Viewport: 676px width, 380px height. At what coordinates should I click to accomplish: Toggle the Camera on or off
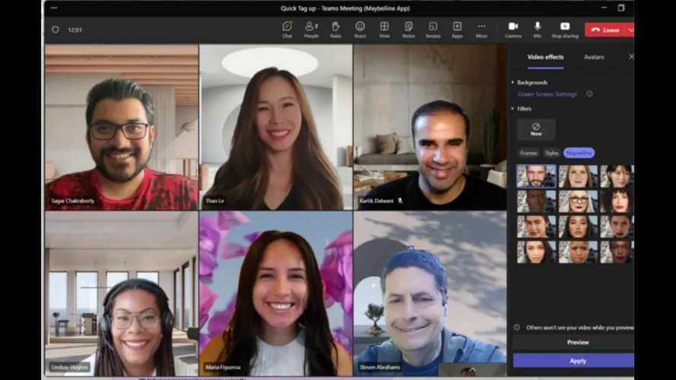pos(513,30)
